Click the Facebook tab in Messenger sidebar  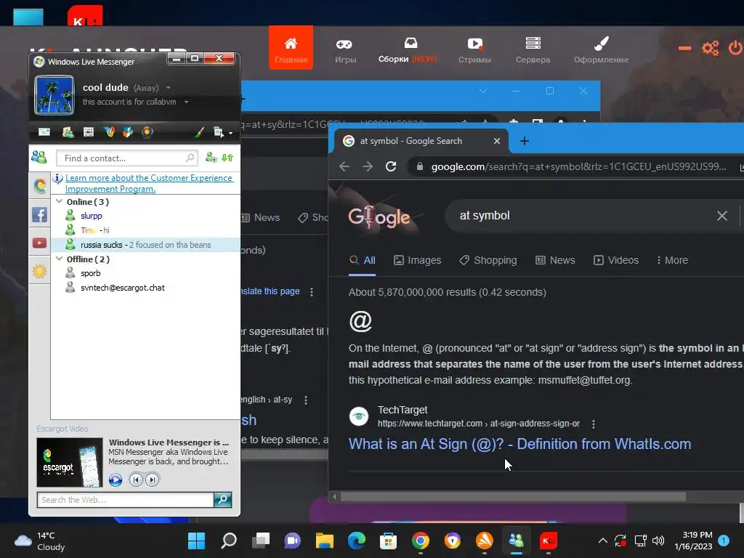click(x=39, y=214)
